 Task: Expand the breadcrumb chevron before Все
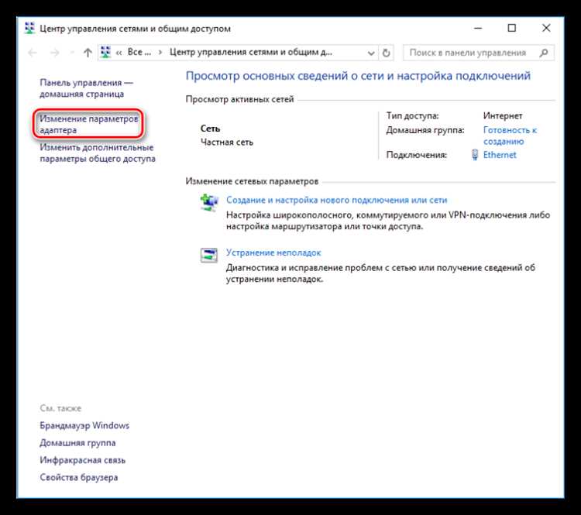(119, 53)
